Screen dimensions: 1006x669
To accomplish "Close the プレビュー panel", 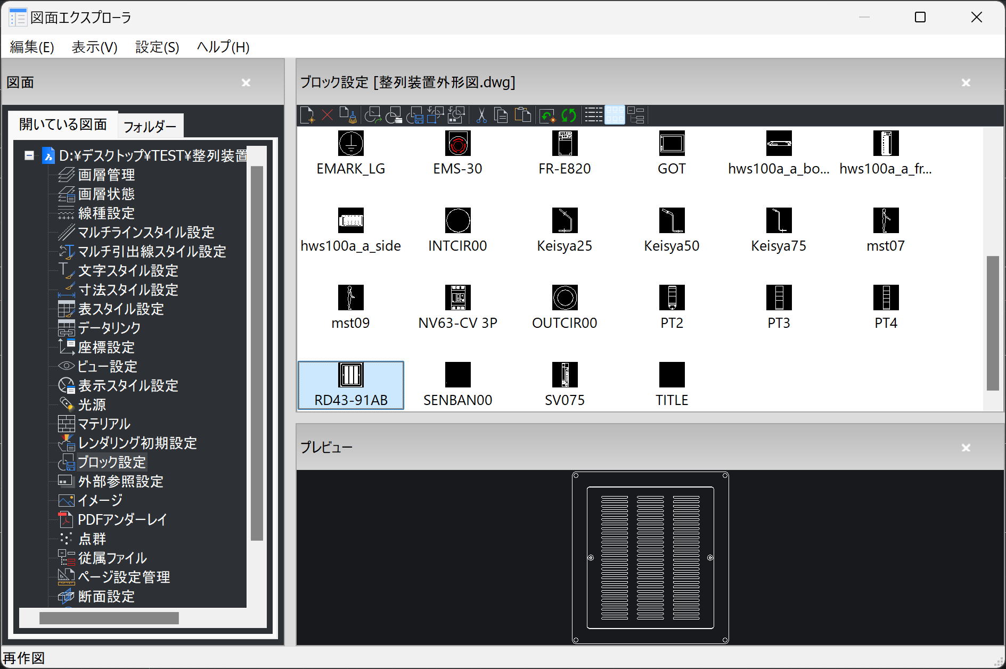I will tap(966, 448).
